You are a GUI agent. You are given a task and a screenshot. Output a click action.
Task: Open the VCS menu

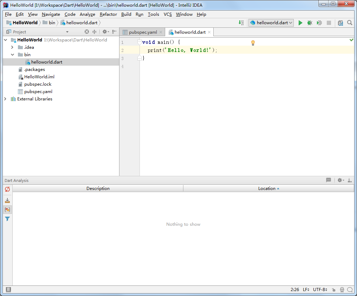point(168,14)
